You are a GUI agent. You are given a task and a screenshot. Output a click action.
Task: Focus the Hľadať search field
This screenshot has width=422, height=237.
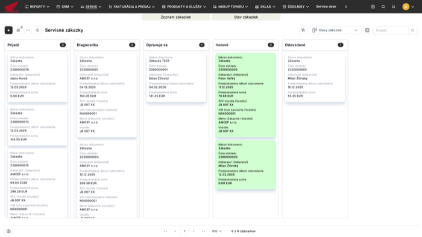coord(391,30)
